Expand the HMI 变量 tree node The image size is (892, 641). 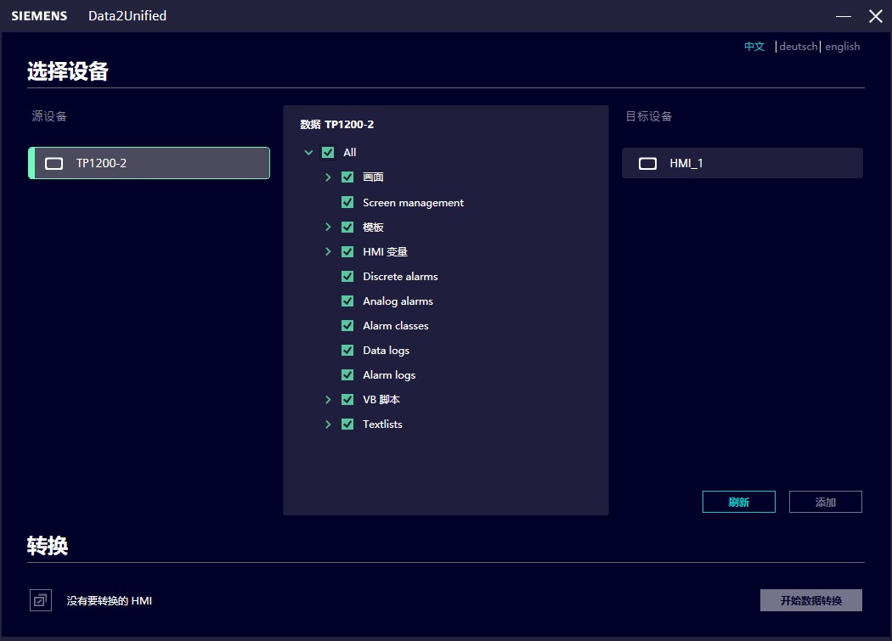tap(328, 251)
